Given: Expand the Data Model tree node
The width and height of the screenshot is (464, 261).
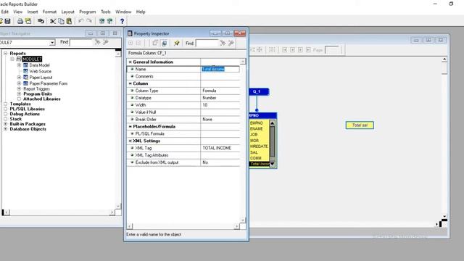Looking at the screenshot, I should 19,65.
